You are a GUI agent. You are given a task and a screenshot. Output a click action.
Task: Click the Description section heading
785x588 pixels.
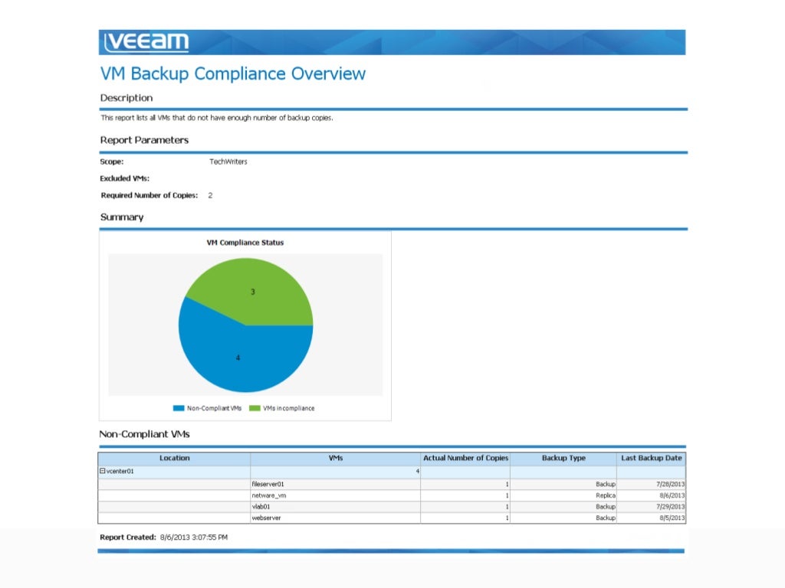click(126, 98)
